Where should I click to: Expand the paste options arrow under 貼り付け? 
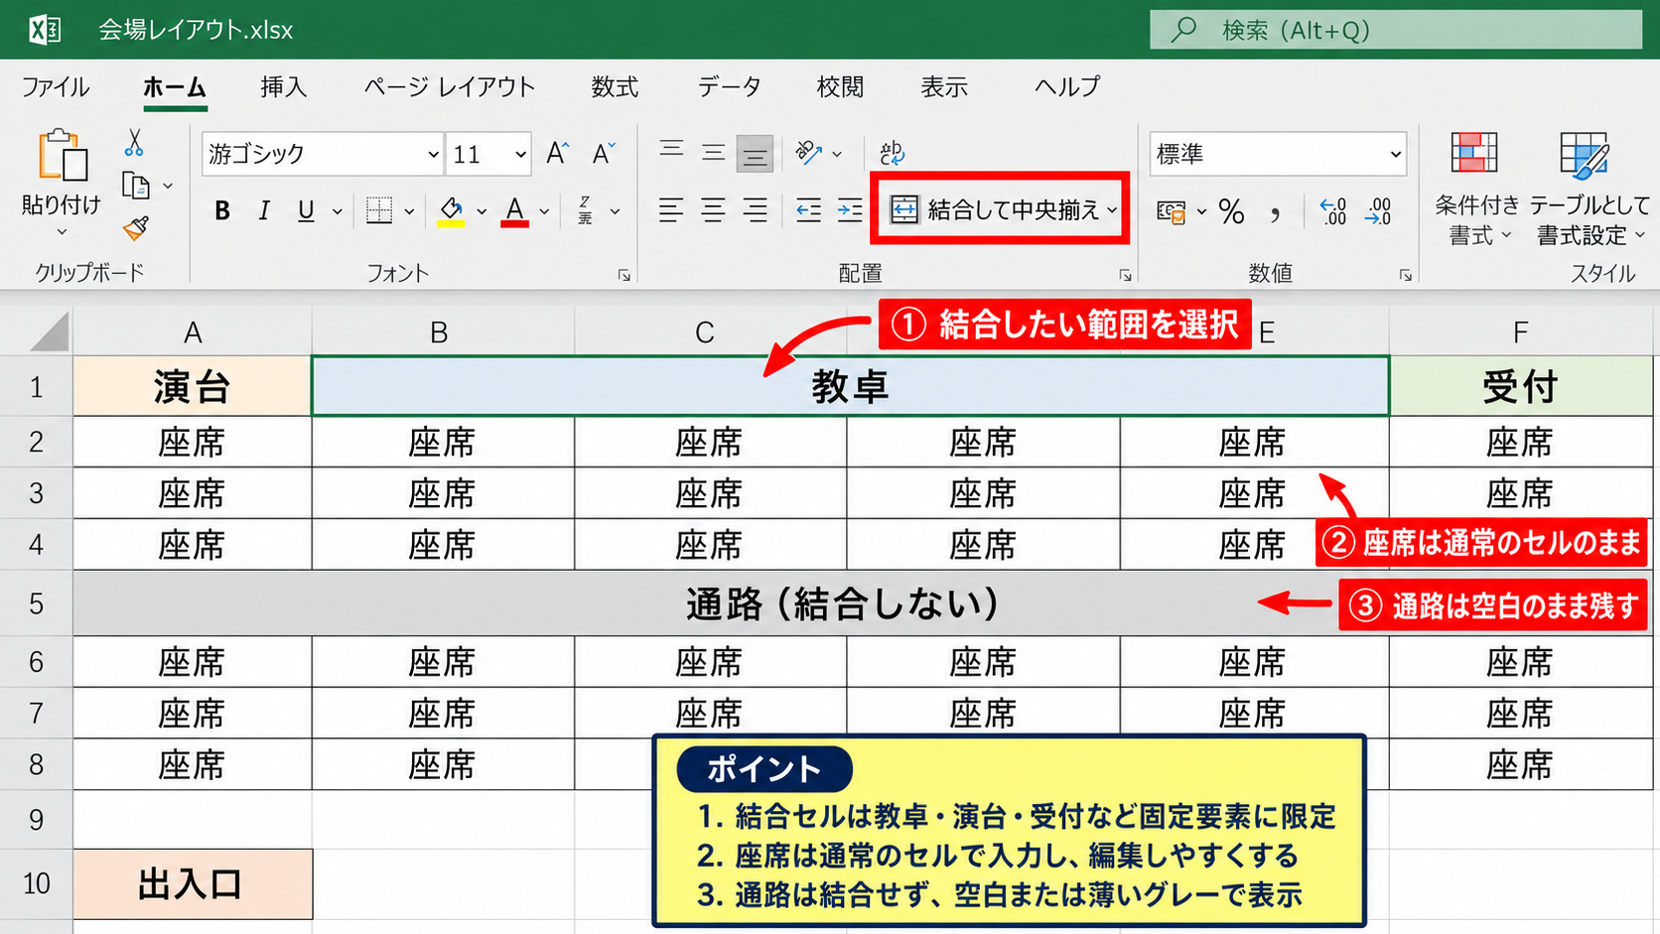(62, 232)
